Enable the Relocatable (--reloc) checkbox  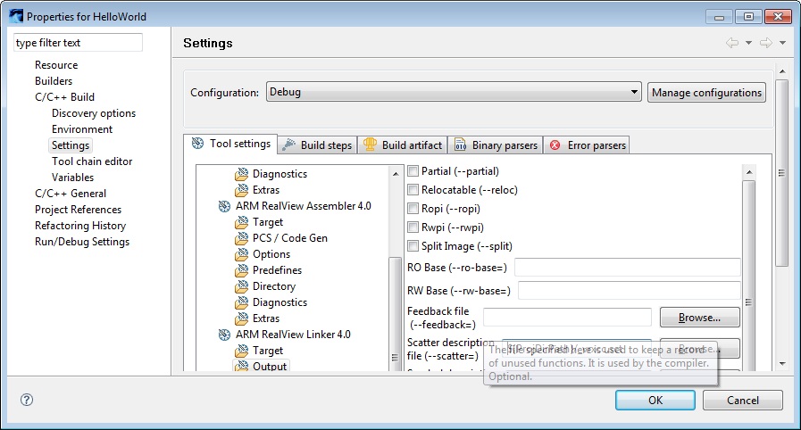pyautogui.click(x=413, y=190)
